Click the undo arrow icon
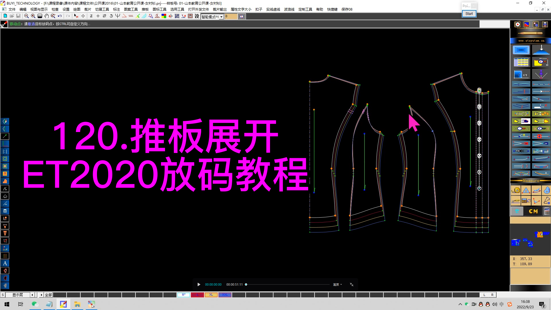Screen dimensions: 551x310 (x=60, y=16)
